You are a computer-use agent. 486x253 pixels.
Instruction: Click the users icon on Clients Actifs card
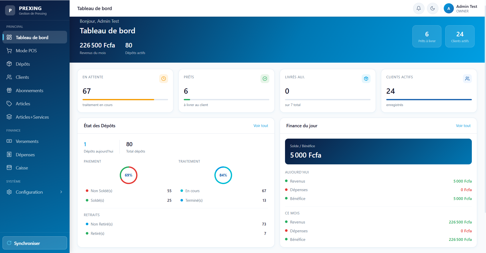[467, 79]
